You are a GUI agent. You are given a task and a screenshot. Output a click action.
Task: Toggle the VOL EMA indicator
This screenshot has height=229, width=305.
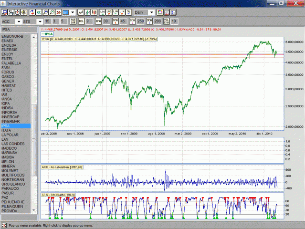[166, 21]
